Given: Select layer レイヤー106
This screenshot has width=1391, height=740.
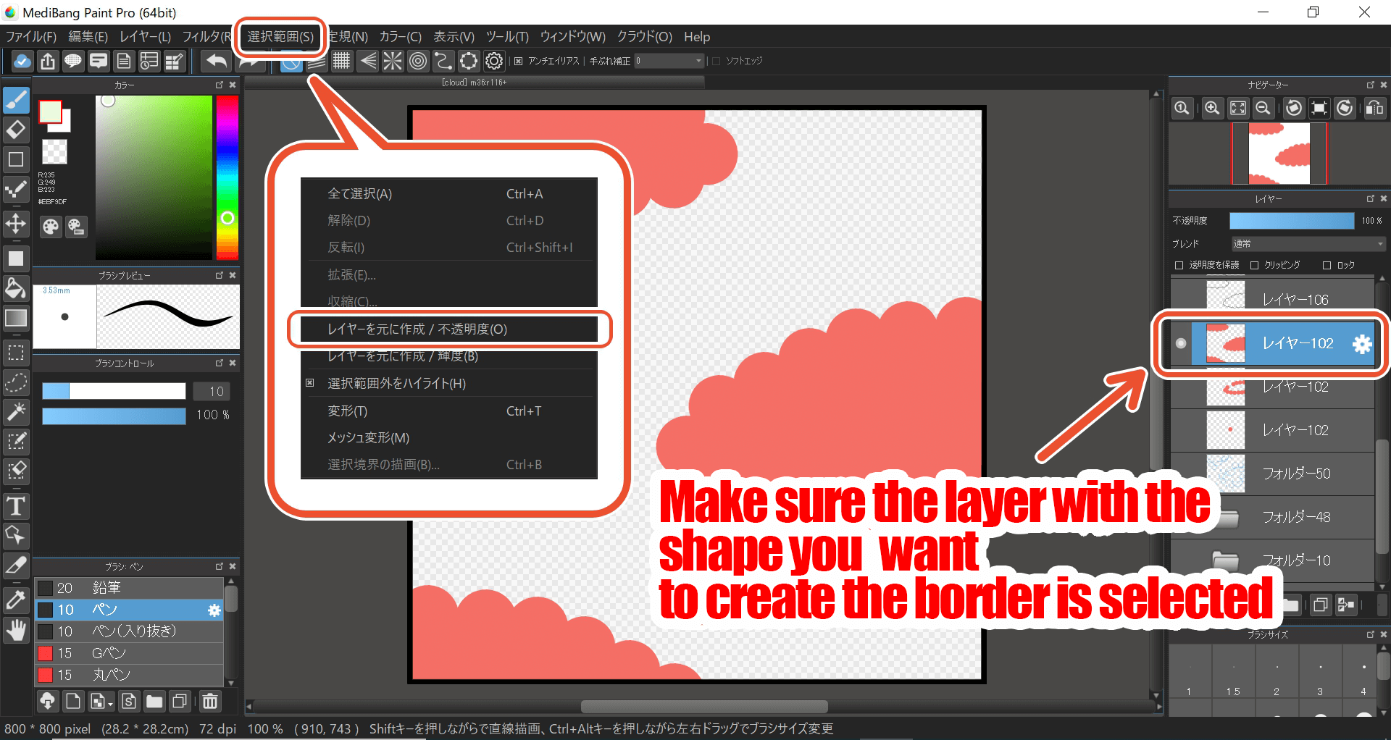Looking at the screenshot, I should tap(1272, 299).
